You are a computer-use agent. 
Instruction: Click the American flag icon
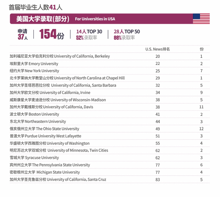[x=201, y=18]
